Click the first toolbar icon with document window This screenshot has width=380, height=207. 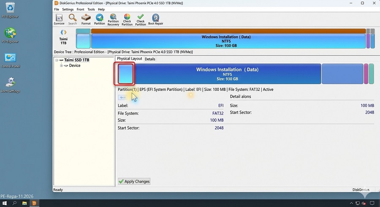59,19
